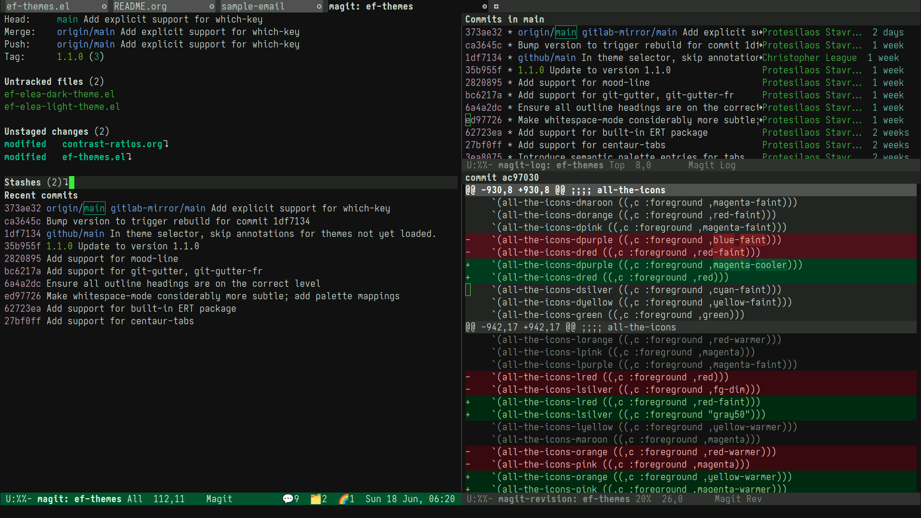Click tag 1.1.0 in the Tag header line

tap(70, 57)
